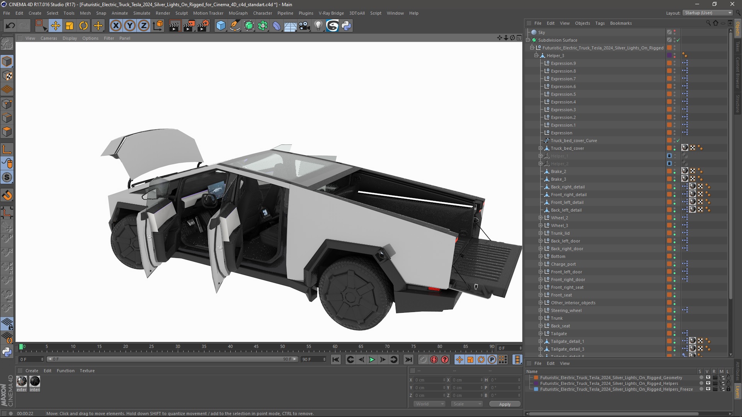Open material manager Texture menu
This screenshot has height=417, width=742.
[x=87, y=371]
